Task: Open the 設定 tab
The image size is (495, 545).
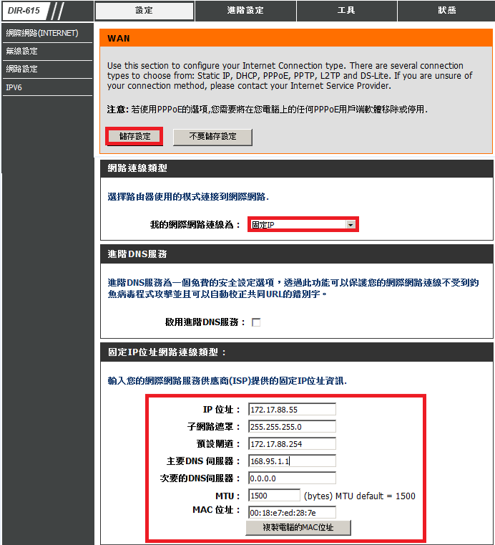Action: pos(144,11)
